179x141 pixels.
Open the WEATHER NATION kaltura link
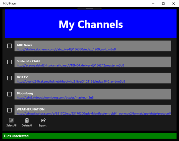[94, 113]
